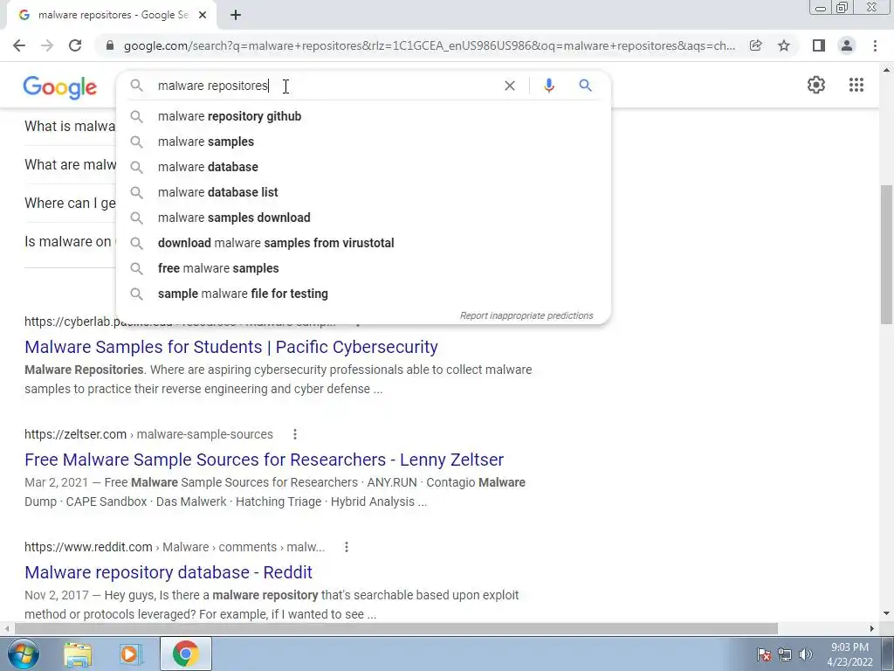
Task: Start voice search with microphone
Action: (548, 86)
